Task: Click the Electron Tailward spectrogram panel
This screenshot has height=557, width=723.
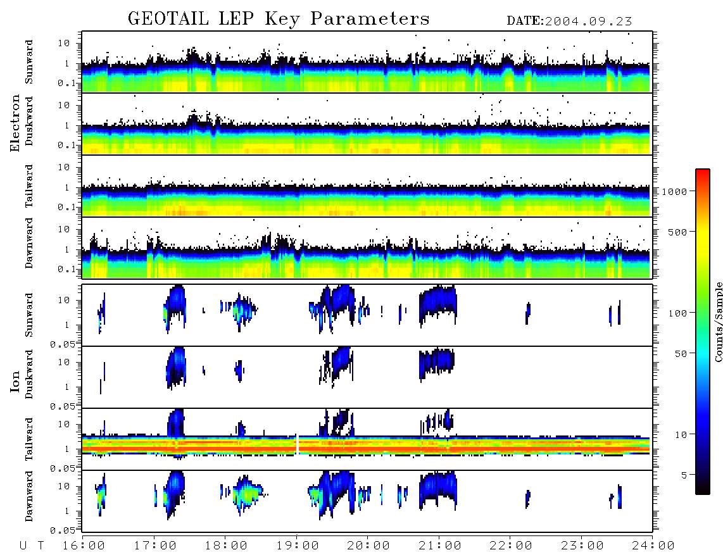Action: pos(367,186)
